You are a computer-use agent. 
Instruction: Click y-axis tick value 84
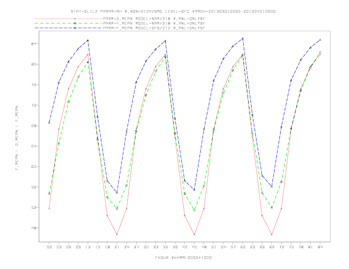[x=33, y=44]
